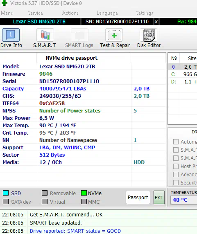
Task: Click the Number of Namespaces cell
Action: pyautogui.click(x=68, y=140)
